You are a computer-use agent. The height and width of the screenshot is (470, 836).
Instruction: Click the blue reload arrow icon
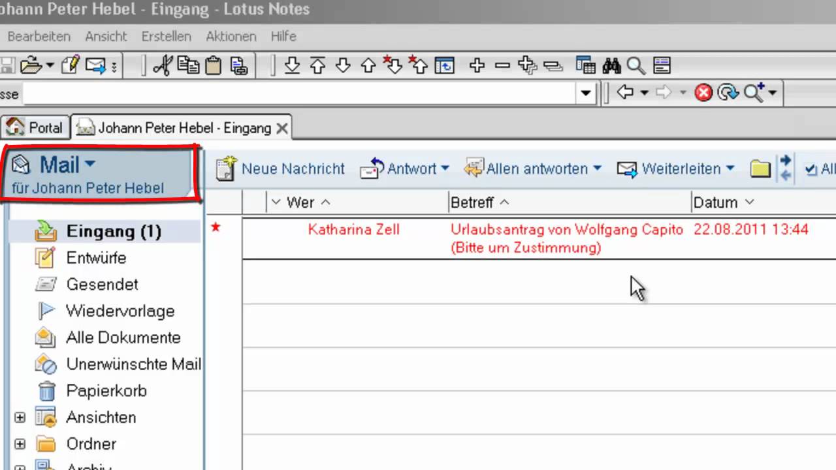(x=728, y=93)
